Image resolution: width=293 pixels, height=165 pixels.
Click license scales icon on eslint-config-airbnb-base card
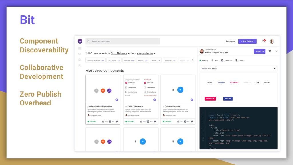[x=103, y=121]
